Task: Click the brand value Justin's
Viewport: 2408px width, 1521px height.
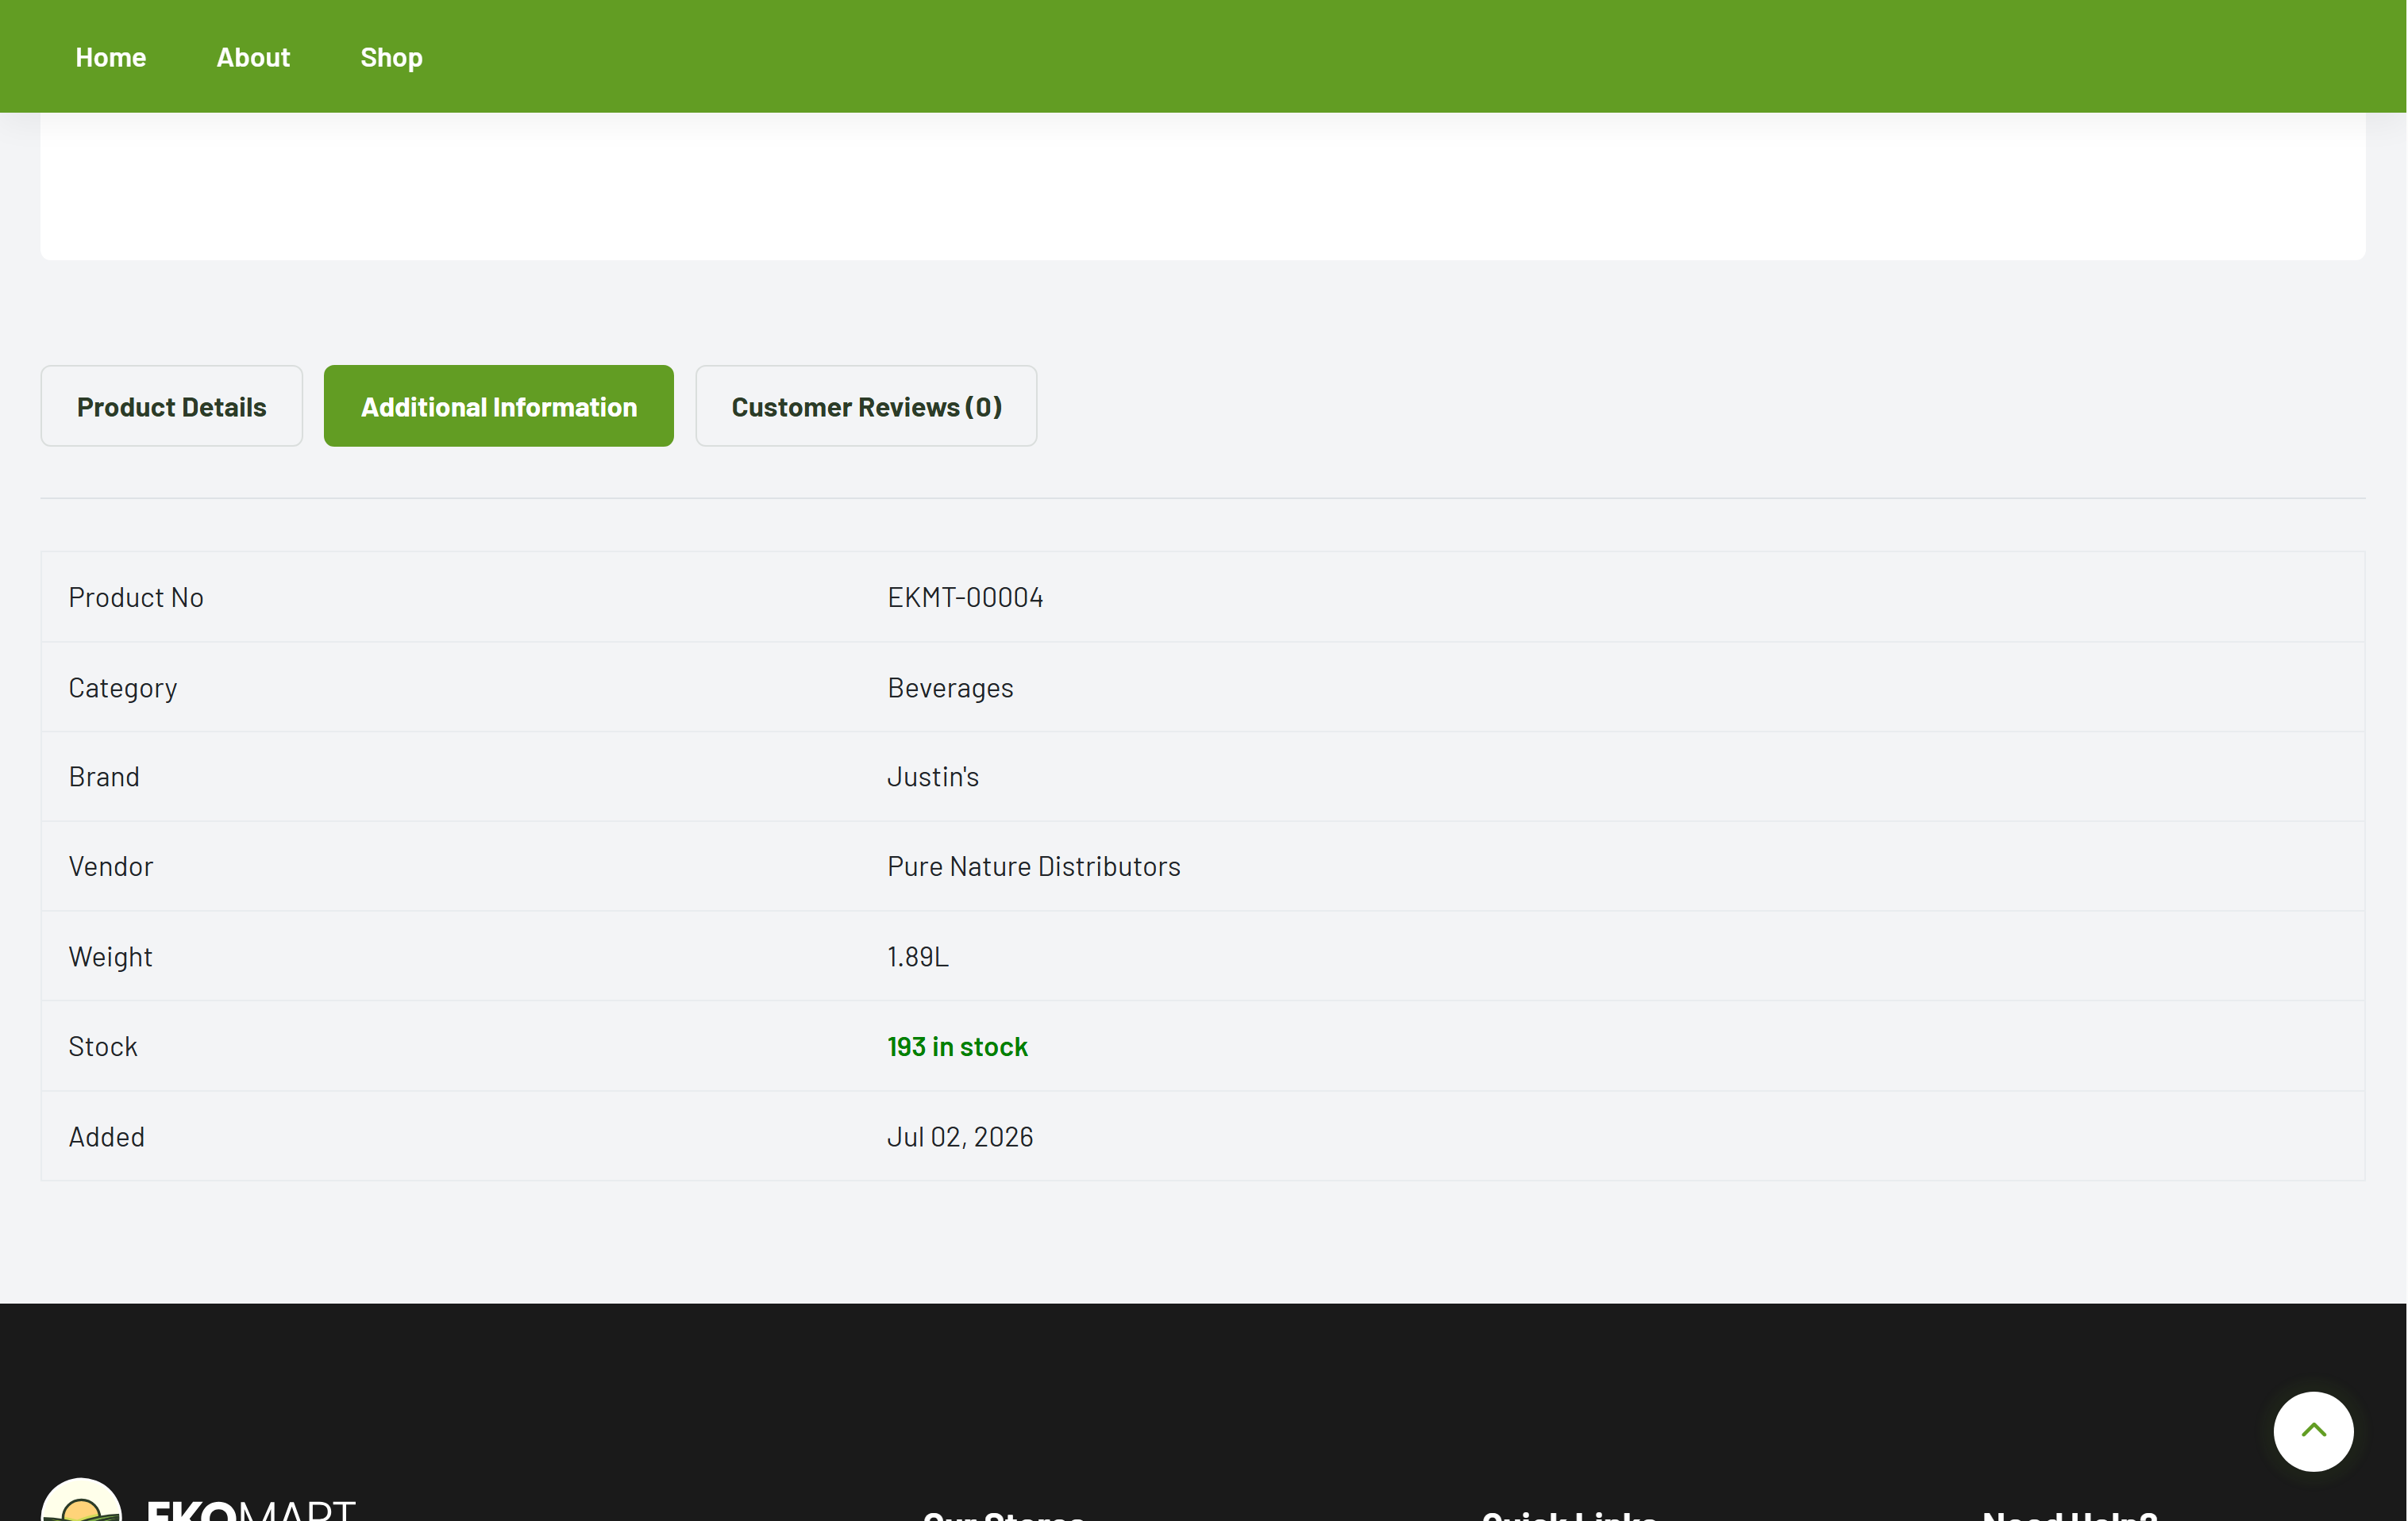Action: coord(933,777)
